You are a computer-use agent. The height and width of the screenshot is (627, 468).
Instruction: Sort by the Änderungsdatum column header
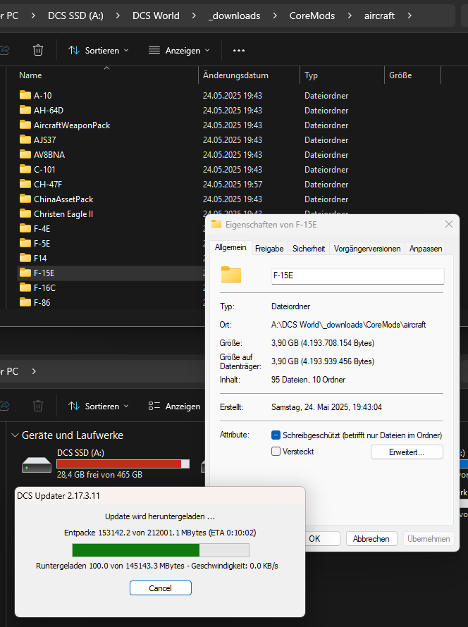(x=249, y=75)
